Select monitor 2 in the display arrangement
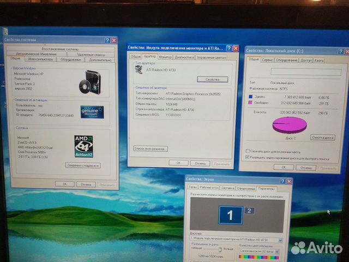349x262 pixels. (x=250, y=211)
